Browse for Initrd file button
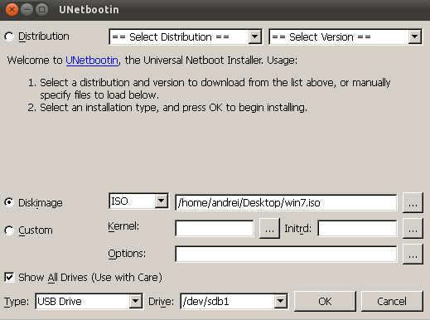The height and width of the screenshot is (320, 430). coord(413,228)
